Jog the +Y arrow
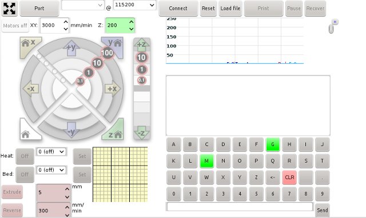Screen dimensions: 366x218 [71, 48]
